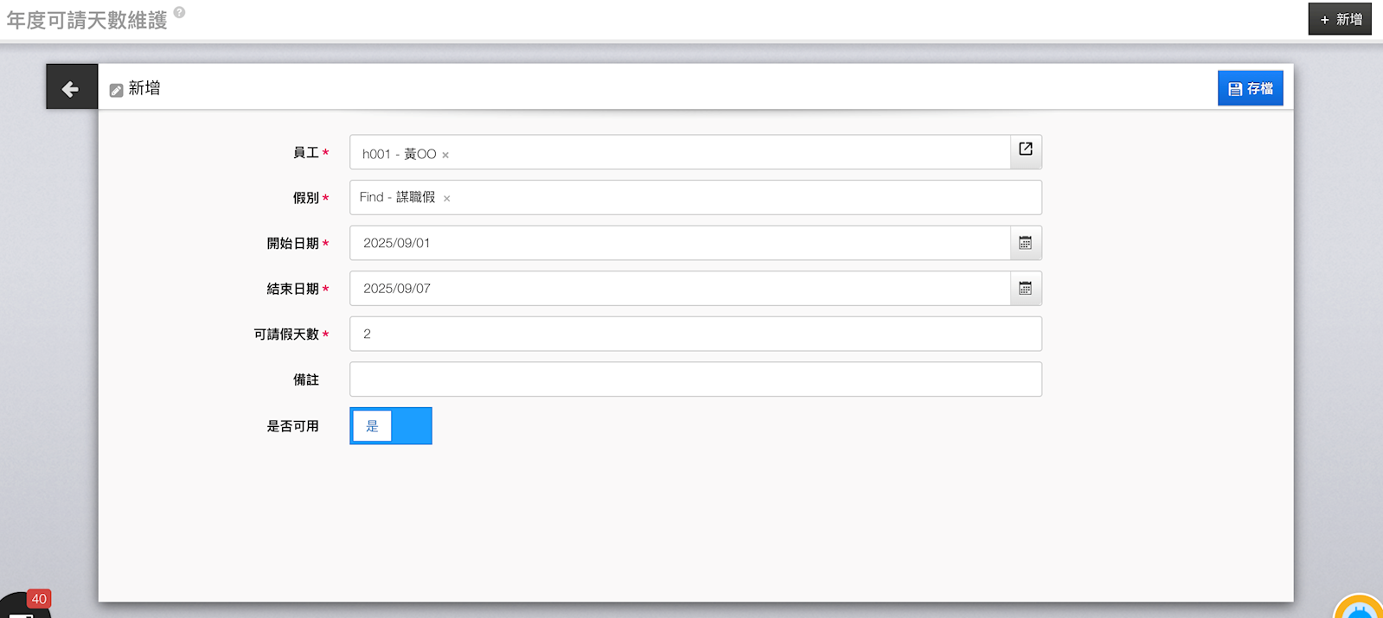Image resolution: width=1383 pixels, height=618 pixels.
Task: Remove the h001 - 黃OO employee tag
Action: 445,156
